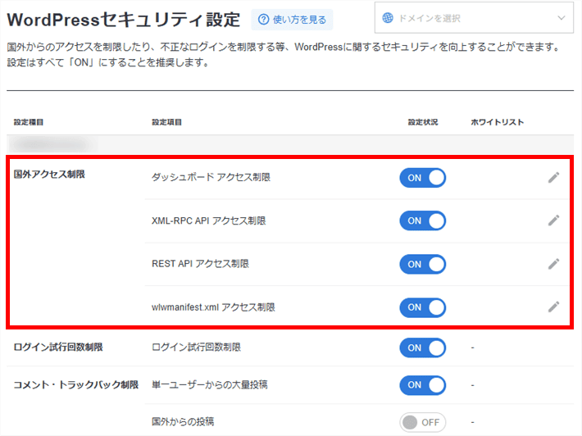
Task: Toggle wlwmanifest.xml アクセス制限 switch
Action: click(422, 307)
